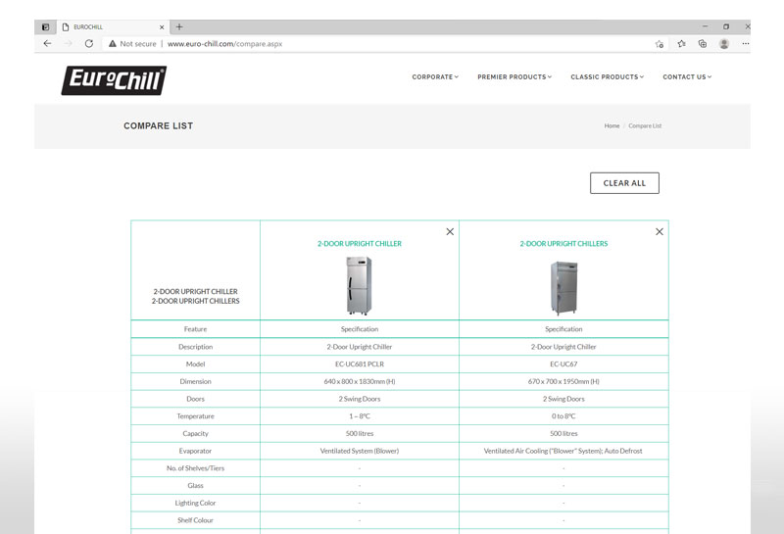Click the No. of Shelves/Tiers row label
The image size is (784, 534).
(x=195, y=468)
